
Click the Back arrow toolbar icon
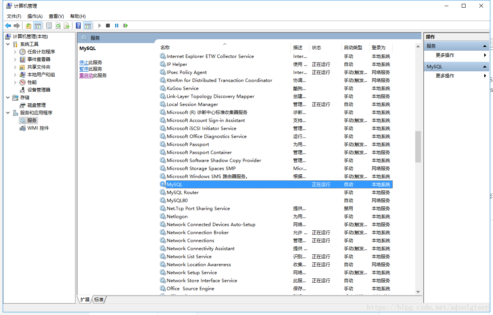coord(8,26)
